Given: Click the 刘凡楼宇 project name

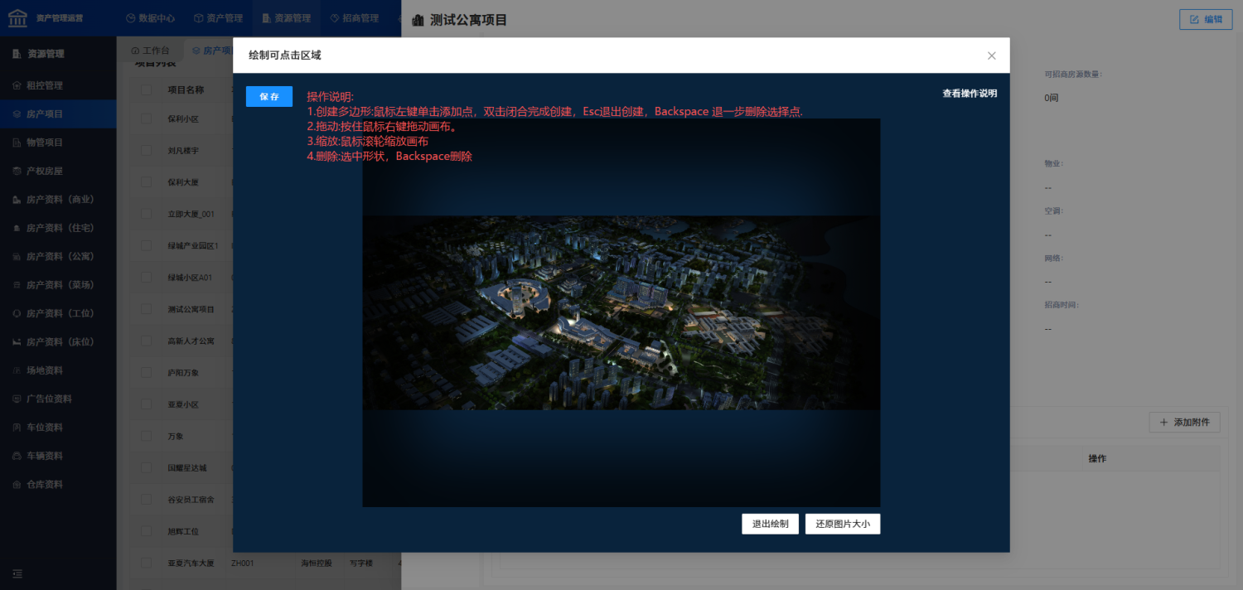Looking at the screenshot, I should point(183,151).
